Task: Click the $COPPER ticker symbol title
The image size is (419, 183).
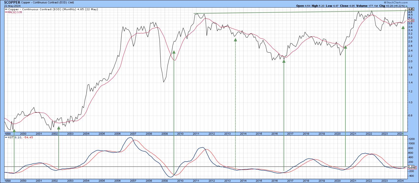Action: 12,2
